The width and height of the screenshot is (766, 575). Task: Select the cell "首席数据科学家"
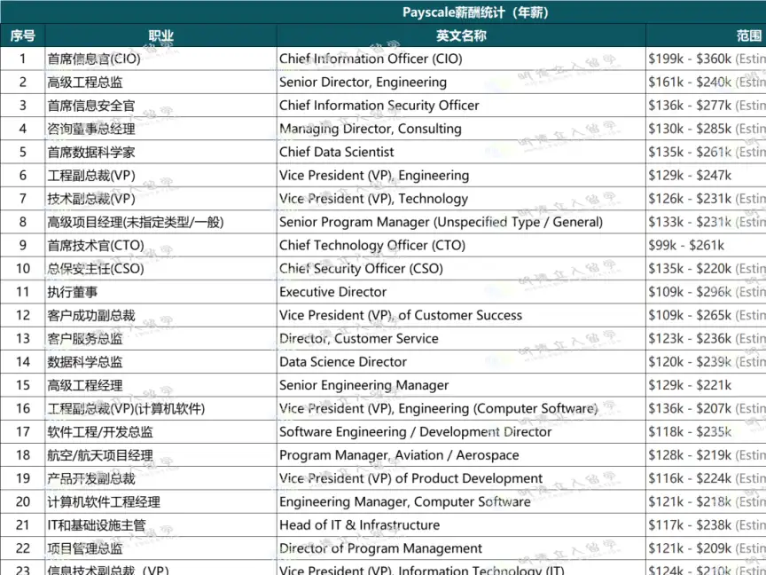160,152
